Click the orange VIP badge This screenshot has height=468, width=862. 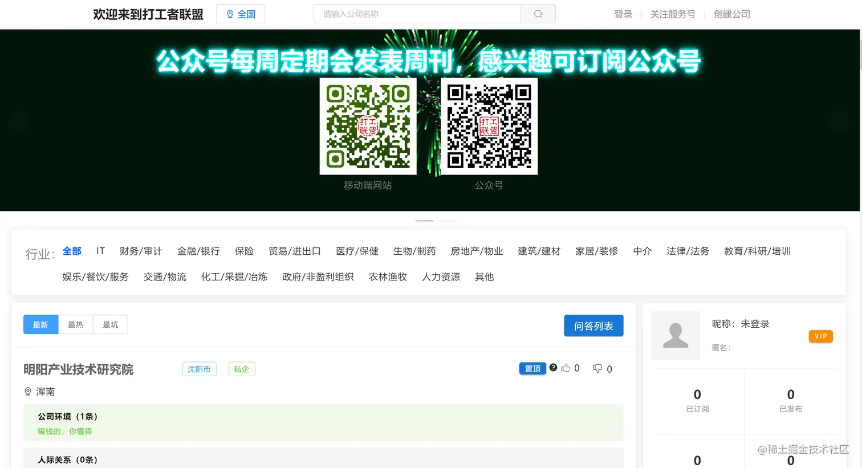pos(821,336)
